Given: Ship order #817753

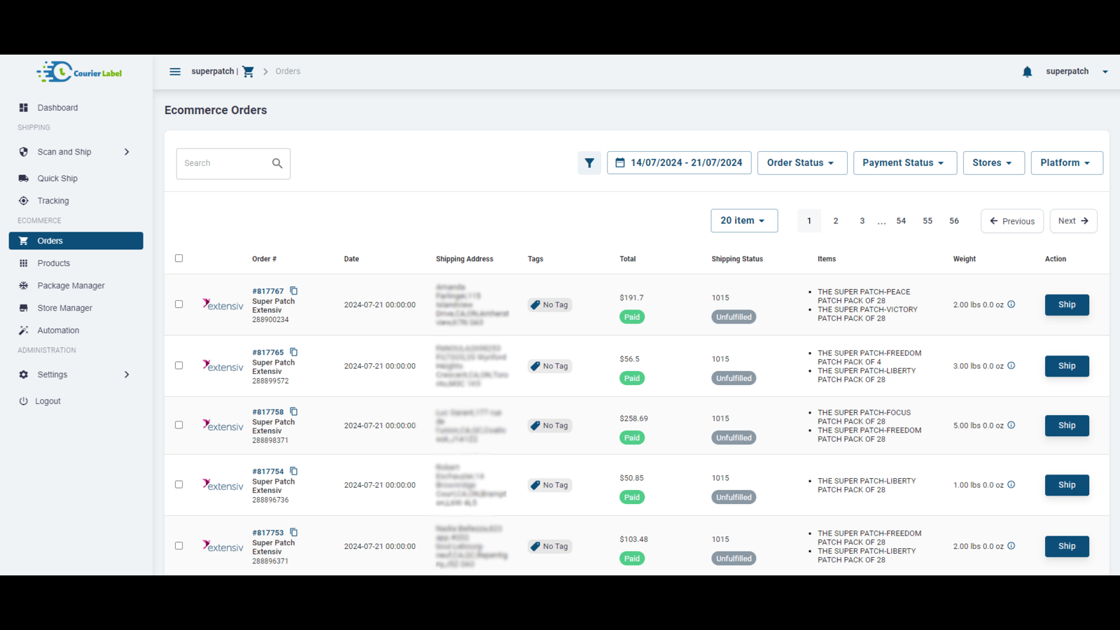Looking at the screenshot, I should pos(1067,546).
